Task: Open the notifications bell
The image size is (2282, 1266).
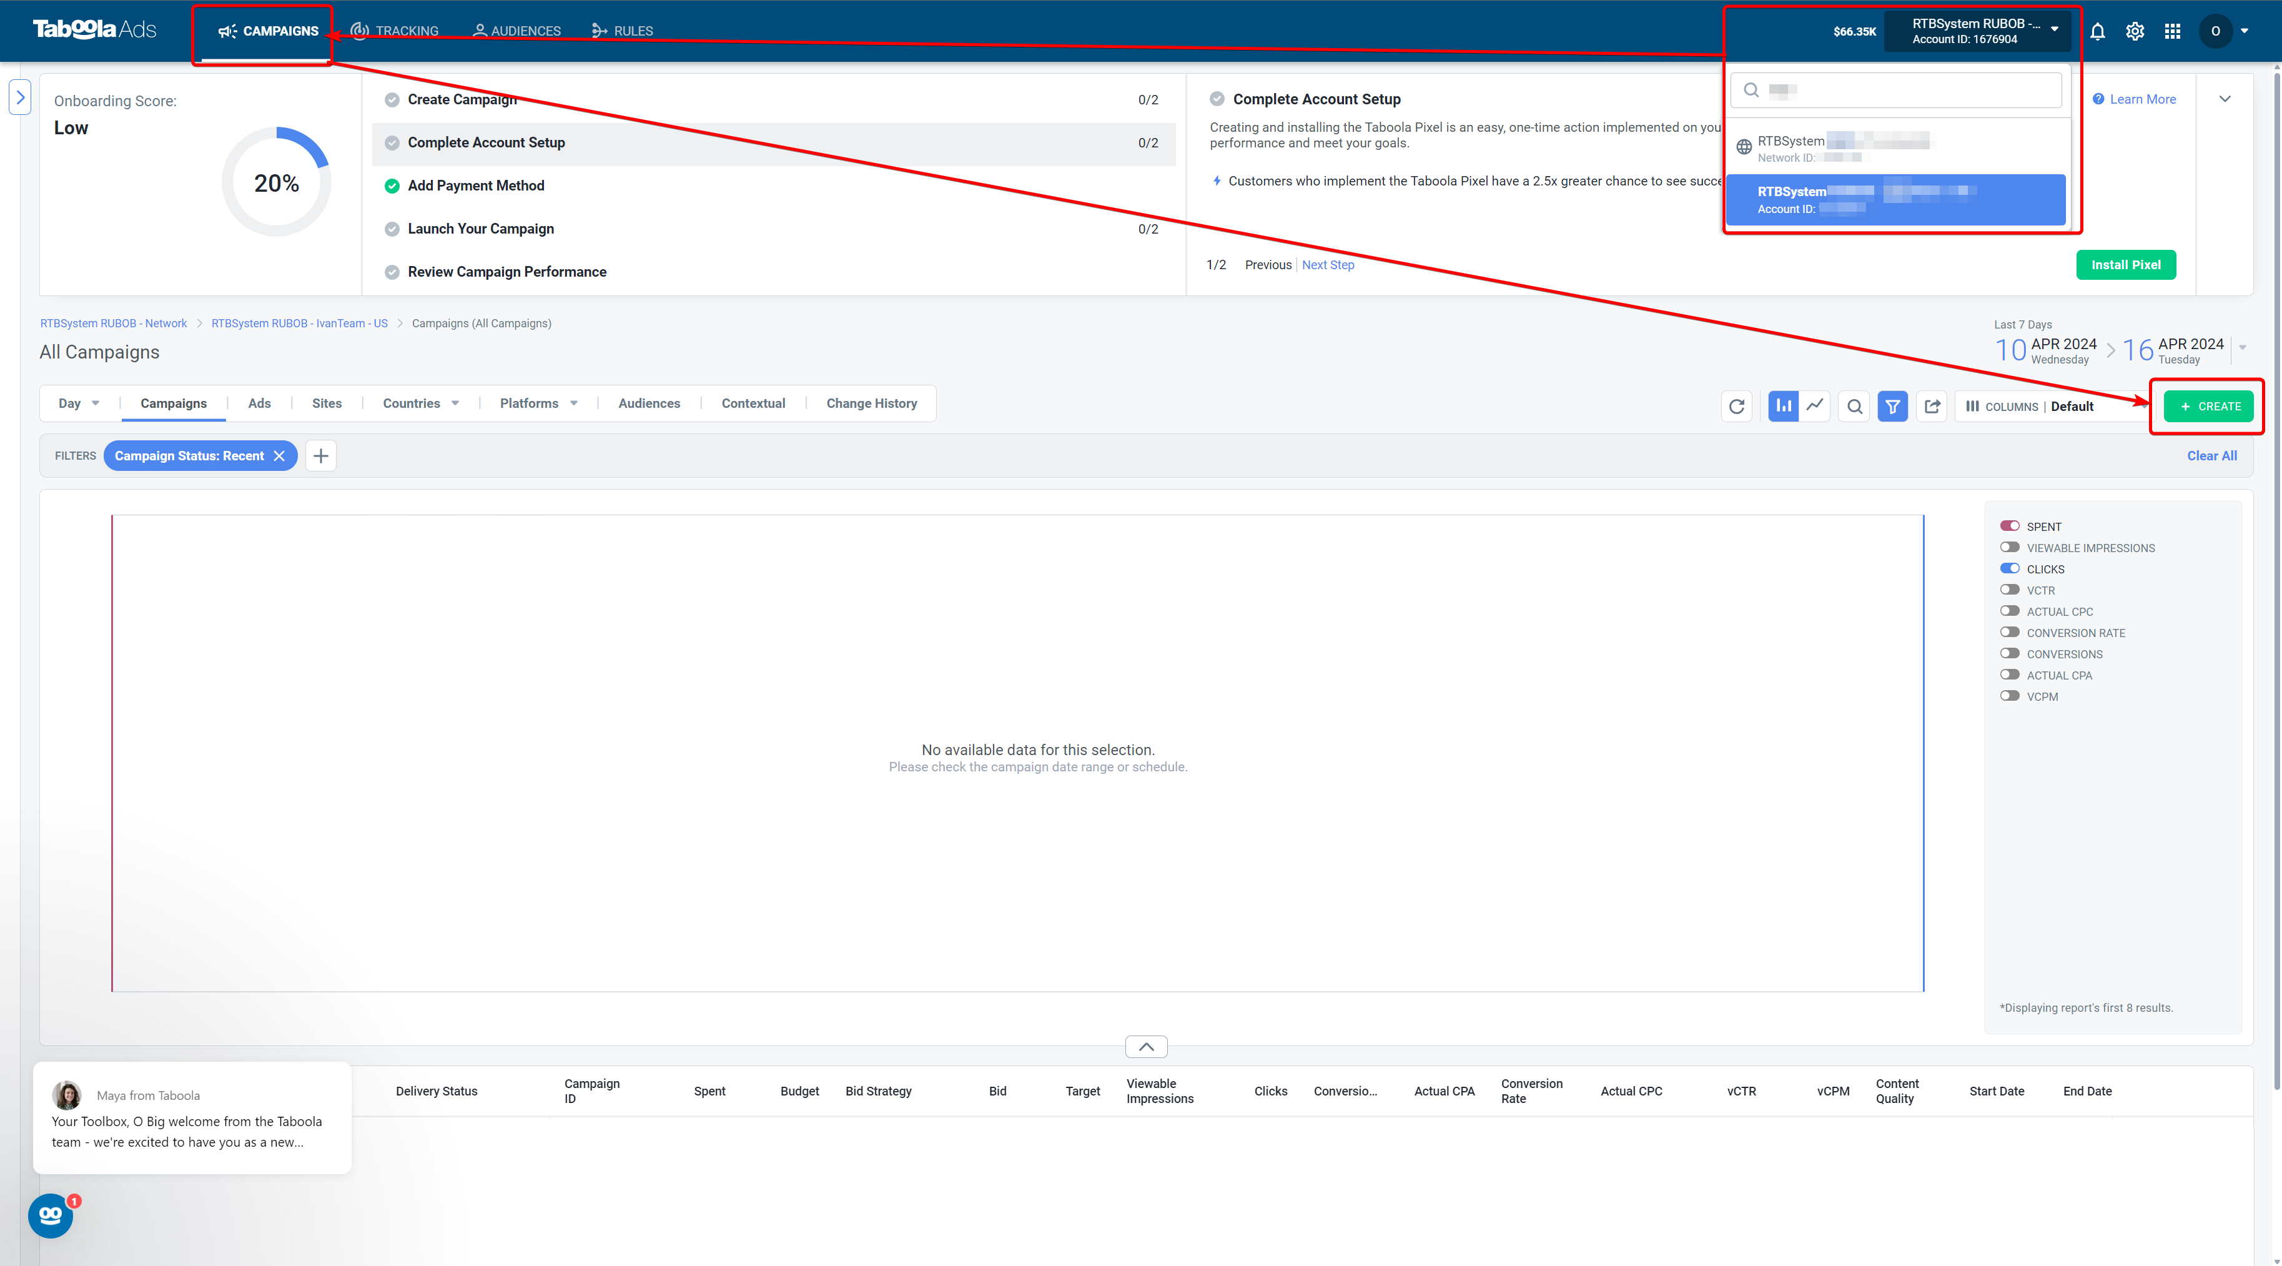Action: 2097,31
